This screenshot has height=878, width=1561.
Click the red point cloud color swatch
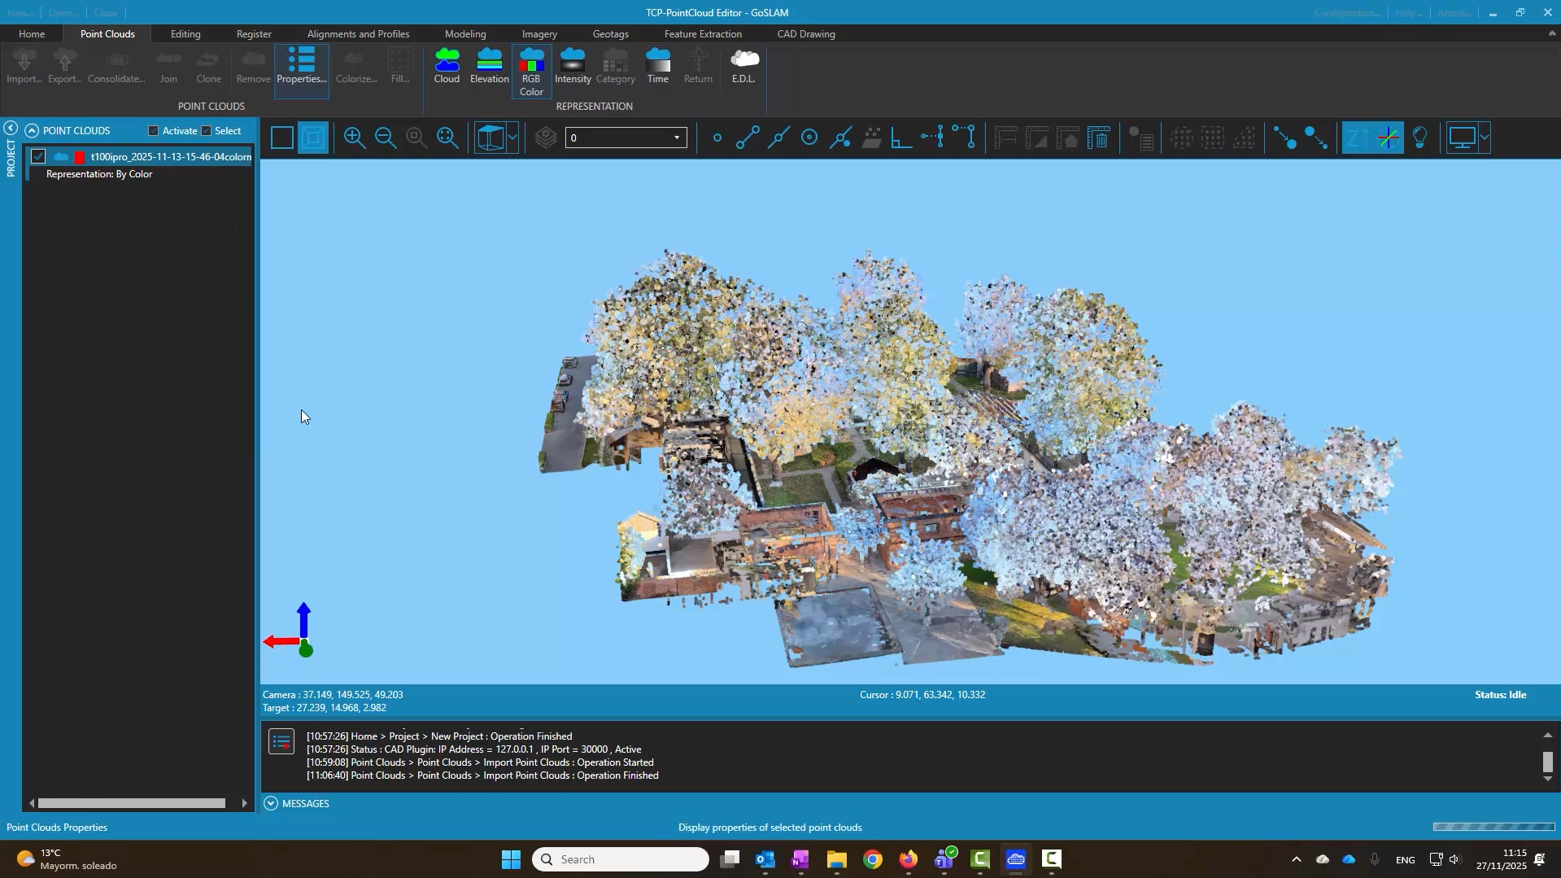(x=80, y=157)
